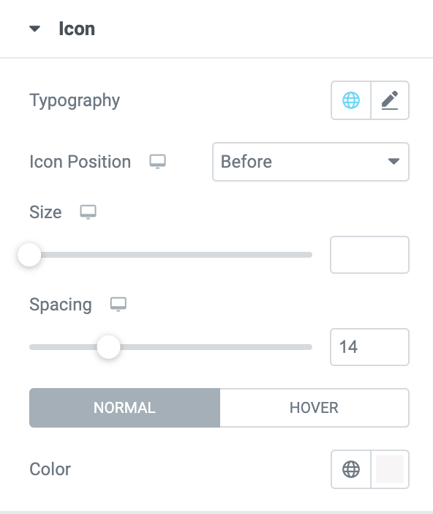
Task: Click the Color global colors globe icon
Action: 351,469
